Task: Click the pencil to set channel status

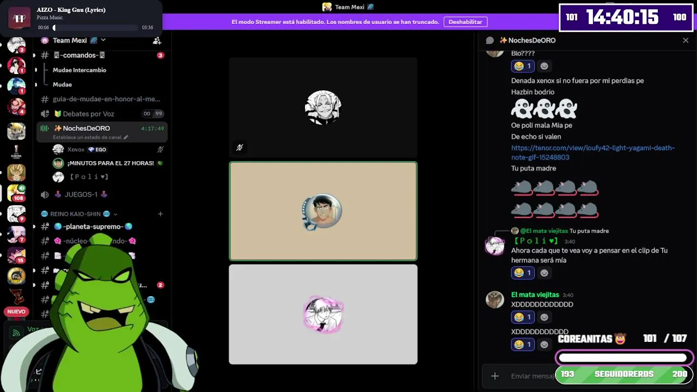Action: coord(126,137)
